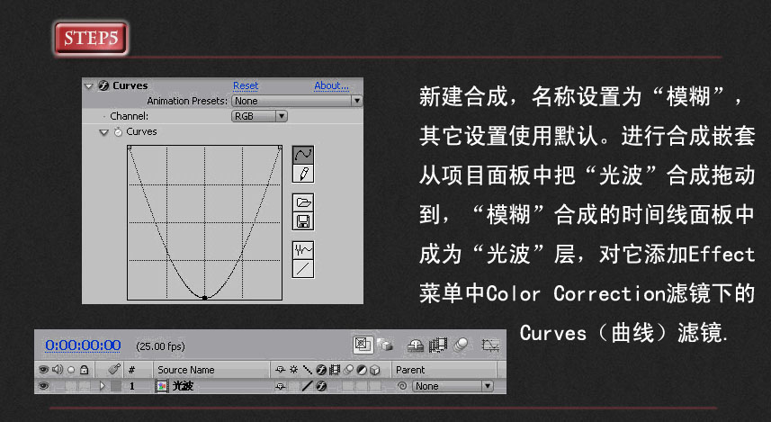Screen dimensions: 771x422
Task: Select the bottom center curve control point
Action: pyautogui.click(x=205, y=297)
